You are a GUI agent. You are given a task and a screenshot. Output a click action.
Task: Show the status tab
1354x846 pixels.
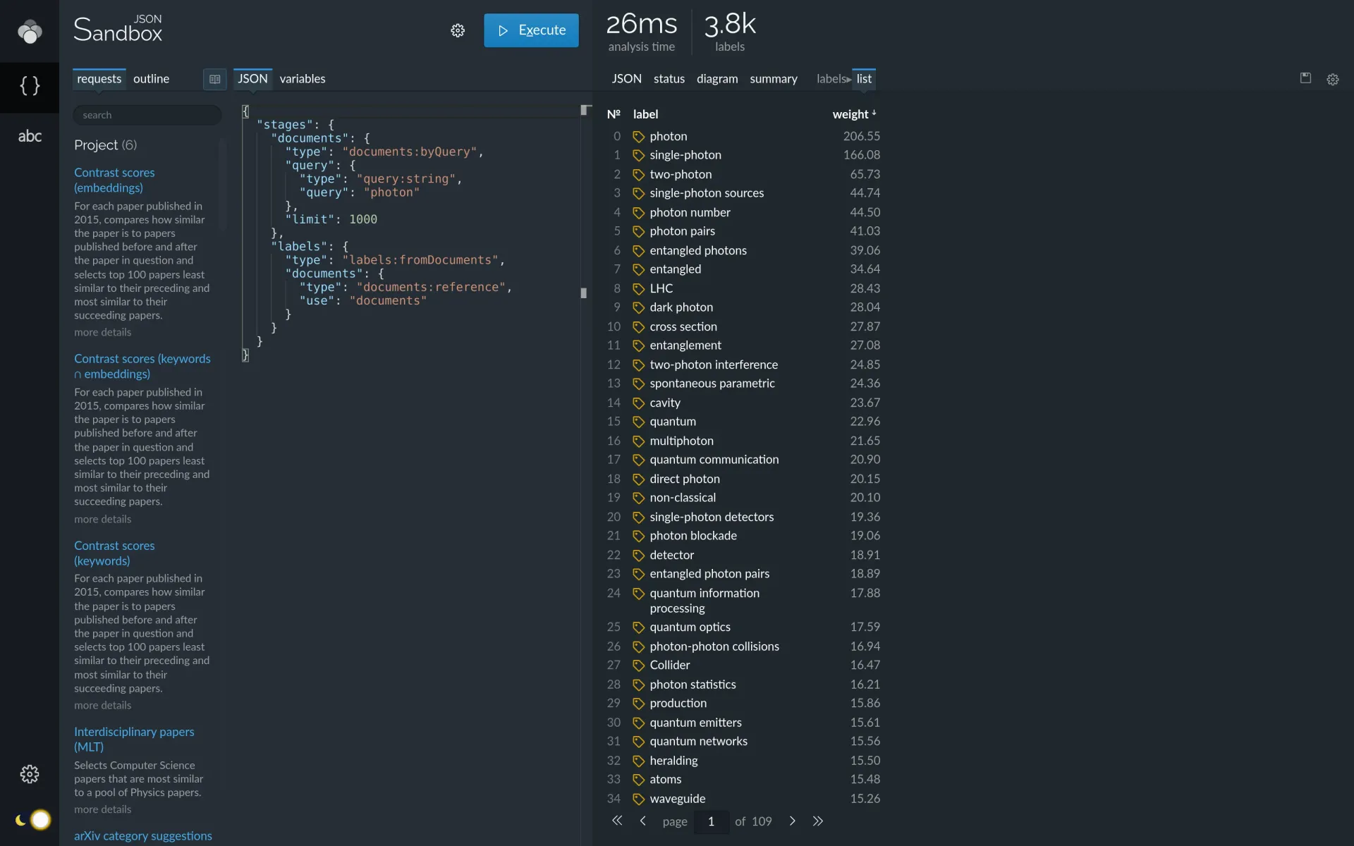(x=669, y=78)
